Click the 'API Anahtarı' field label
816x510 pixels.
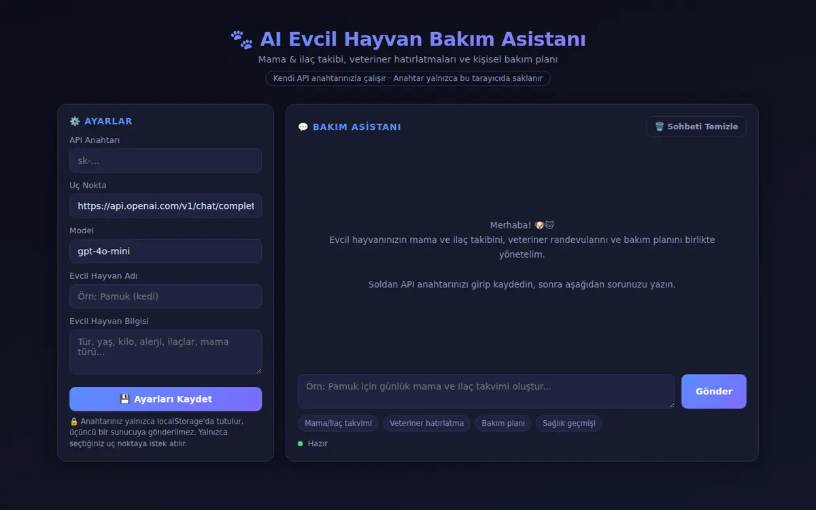tap(95, 140)
